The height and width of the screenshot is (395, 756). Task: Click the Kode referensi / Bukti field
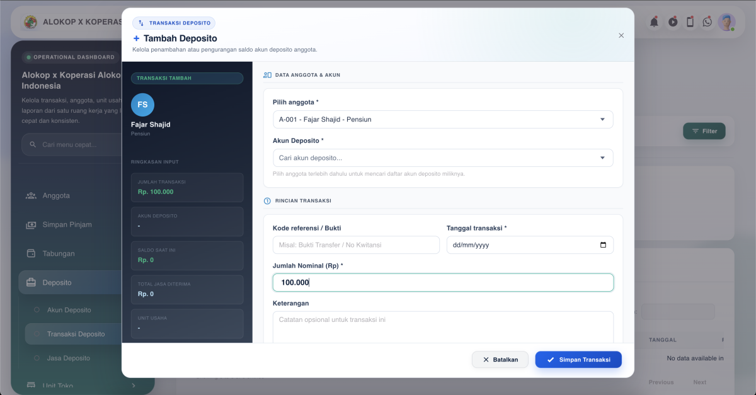tap(356, 245)
